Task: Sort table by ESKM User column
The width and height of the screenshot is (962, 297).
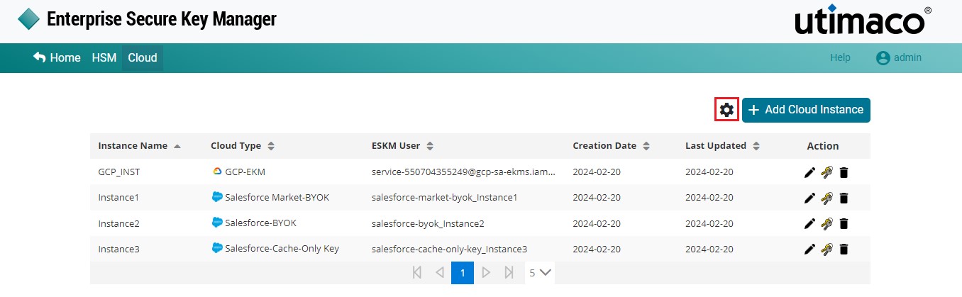Action: 403,146
